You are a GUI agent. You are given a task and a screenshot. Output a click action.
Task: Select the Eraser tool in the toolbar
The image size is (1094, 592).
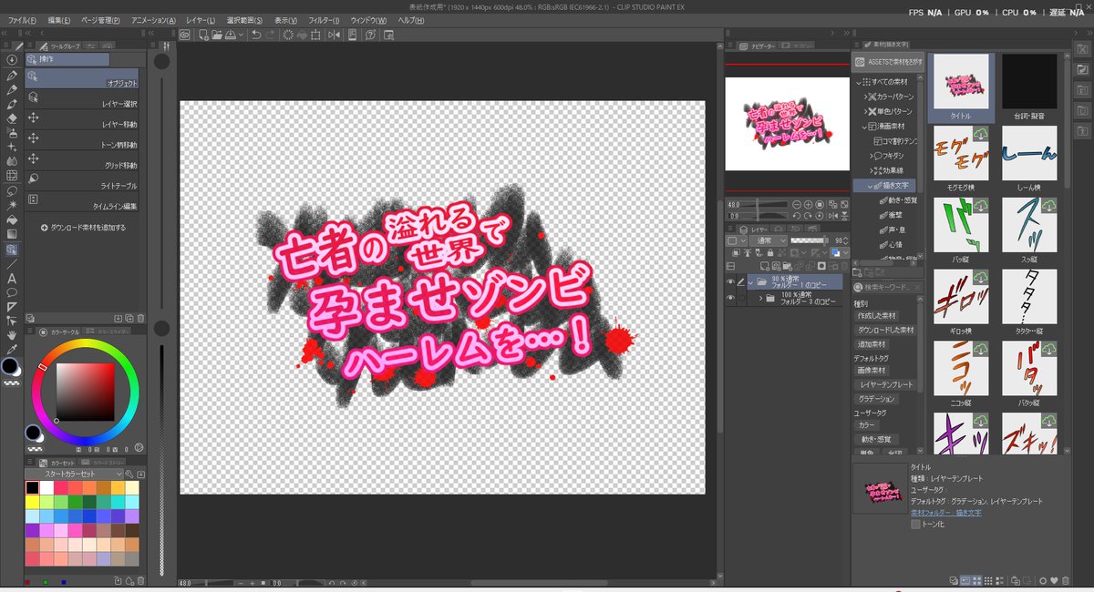pyautogui.click(x=12, y=117)
